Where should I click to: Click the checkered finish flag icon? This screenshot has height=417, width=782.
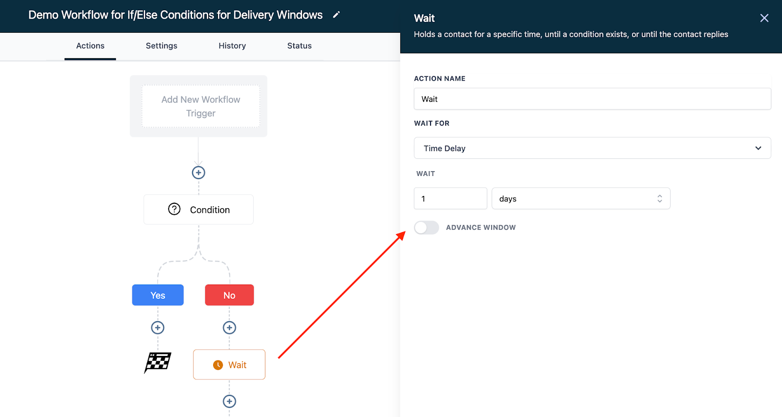(x=158, y=363)
